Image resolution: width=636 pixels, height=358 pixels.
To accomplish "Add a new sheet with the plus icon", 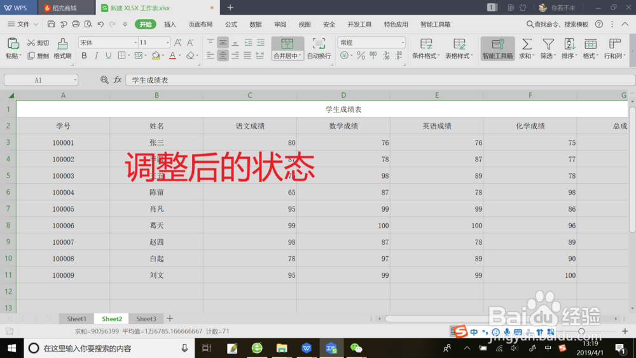I will (x=170, y=319).
